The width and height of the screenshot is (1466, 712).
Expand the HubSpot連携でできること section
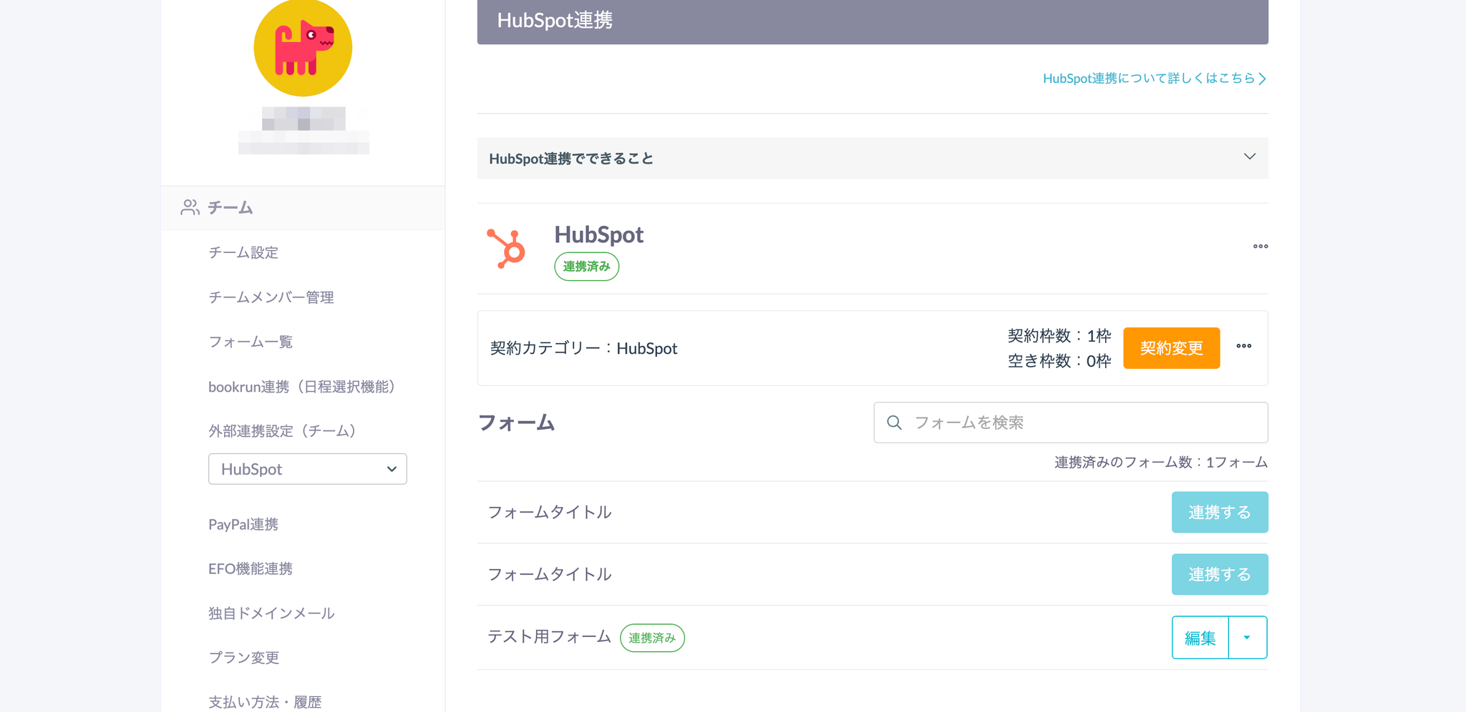(x=873, y=158)
